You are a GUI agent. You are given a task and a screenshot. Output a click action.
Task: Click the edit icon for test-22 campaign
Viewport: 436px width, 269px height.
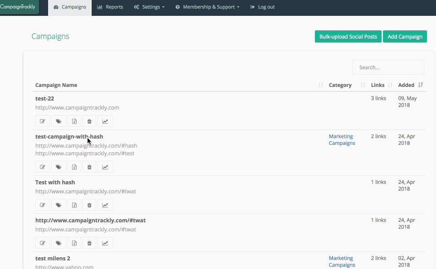[43, 121]
